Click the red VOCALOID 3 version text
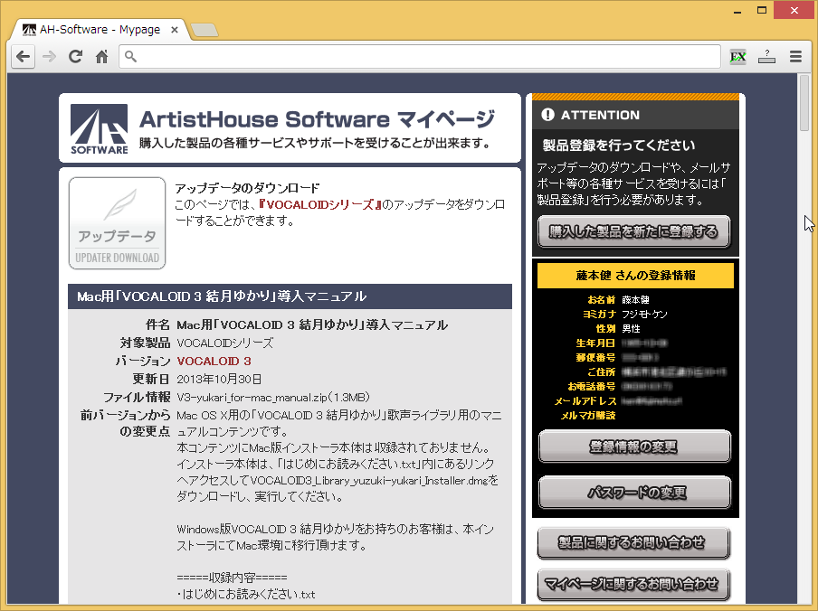818x611 pixels. coord(214,361)
